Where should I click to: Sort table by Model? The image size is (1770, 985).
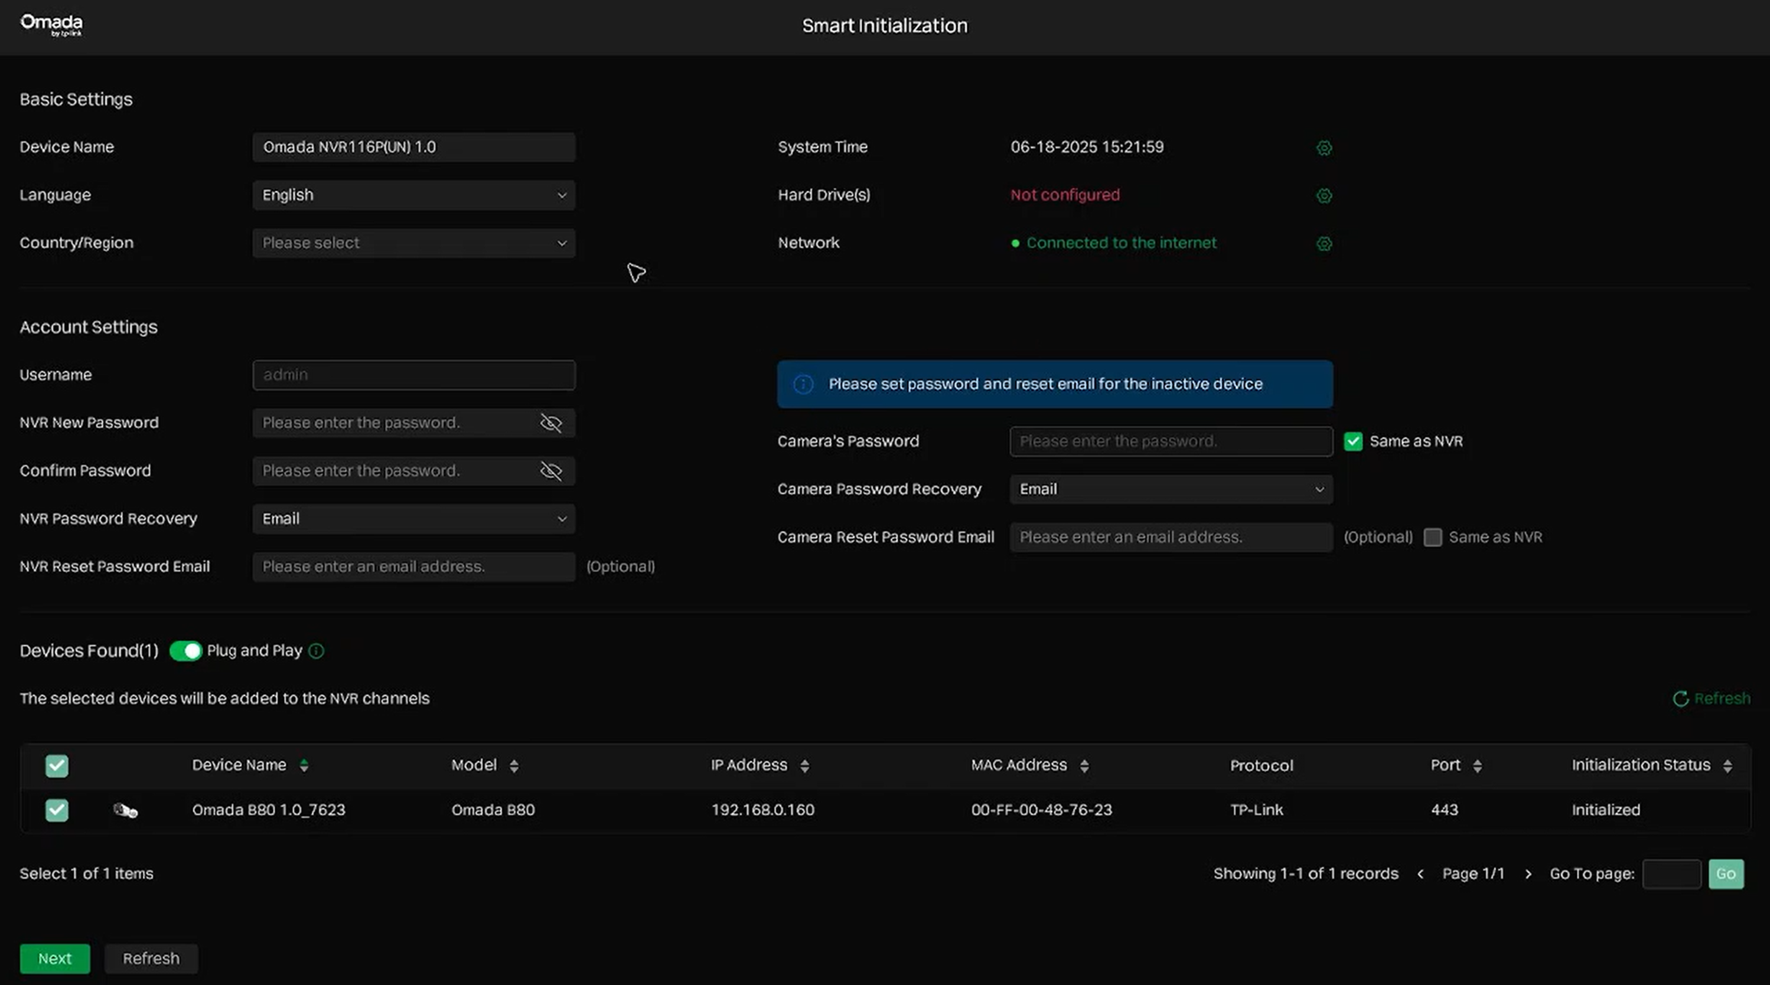[x=514, y=765]
